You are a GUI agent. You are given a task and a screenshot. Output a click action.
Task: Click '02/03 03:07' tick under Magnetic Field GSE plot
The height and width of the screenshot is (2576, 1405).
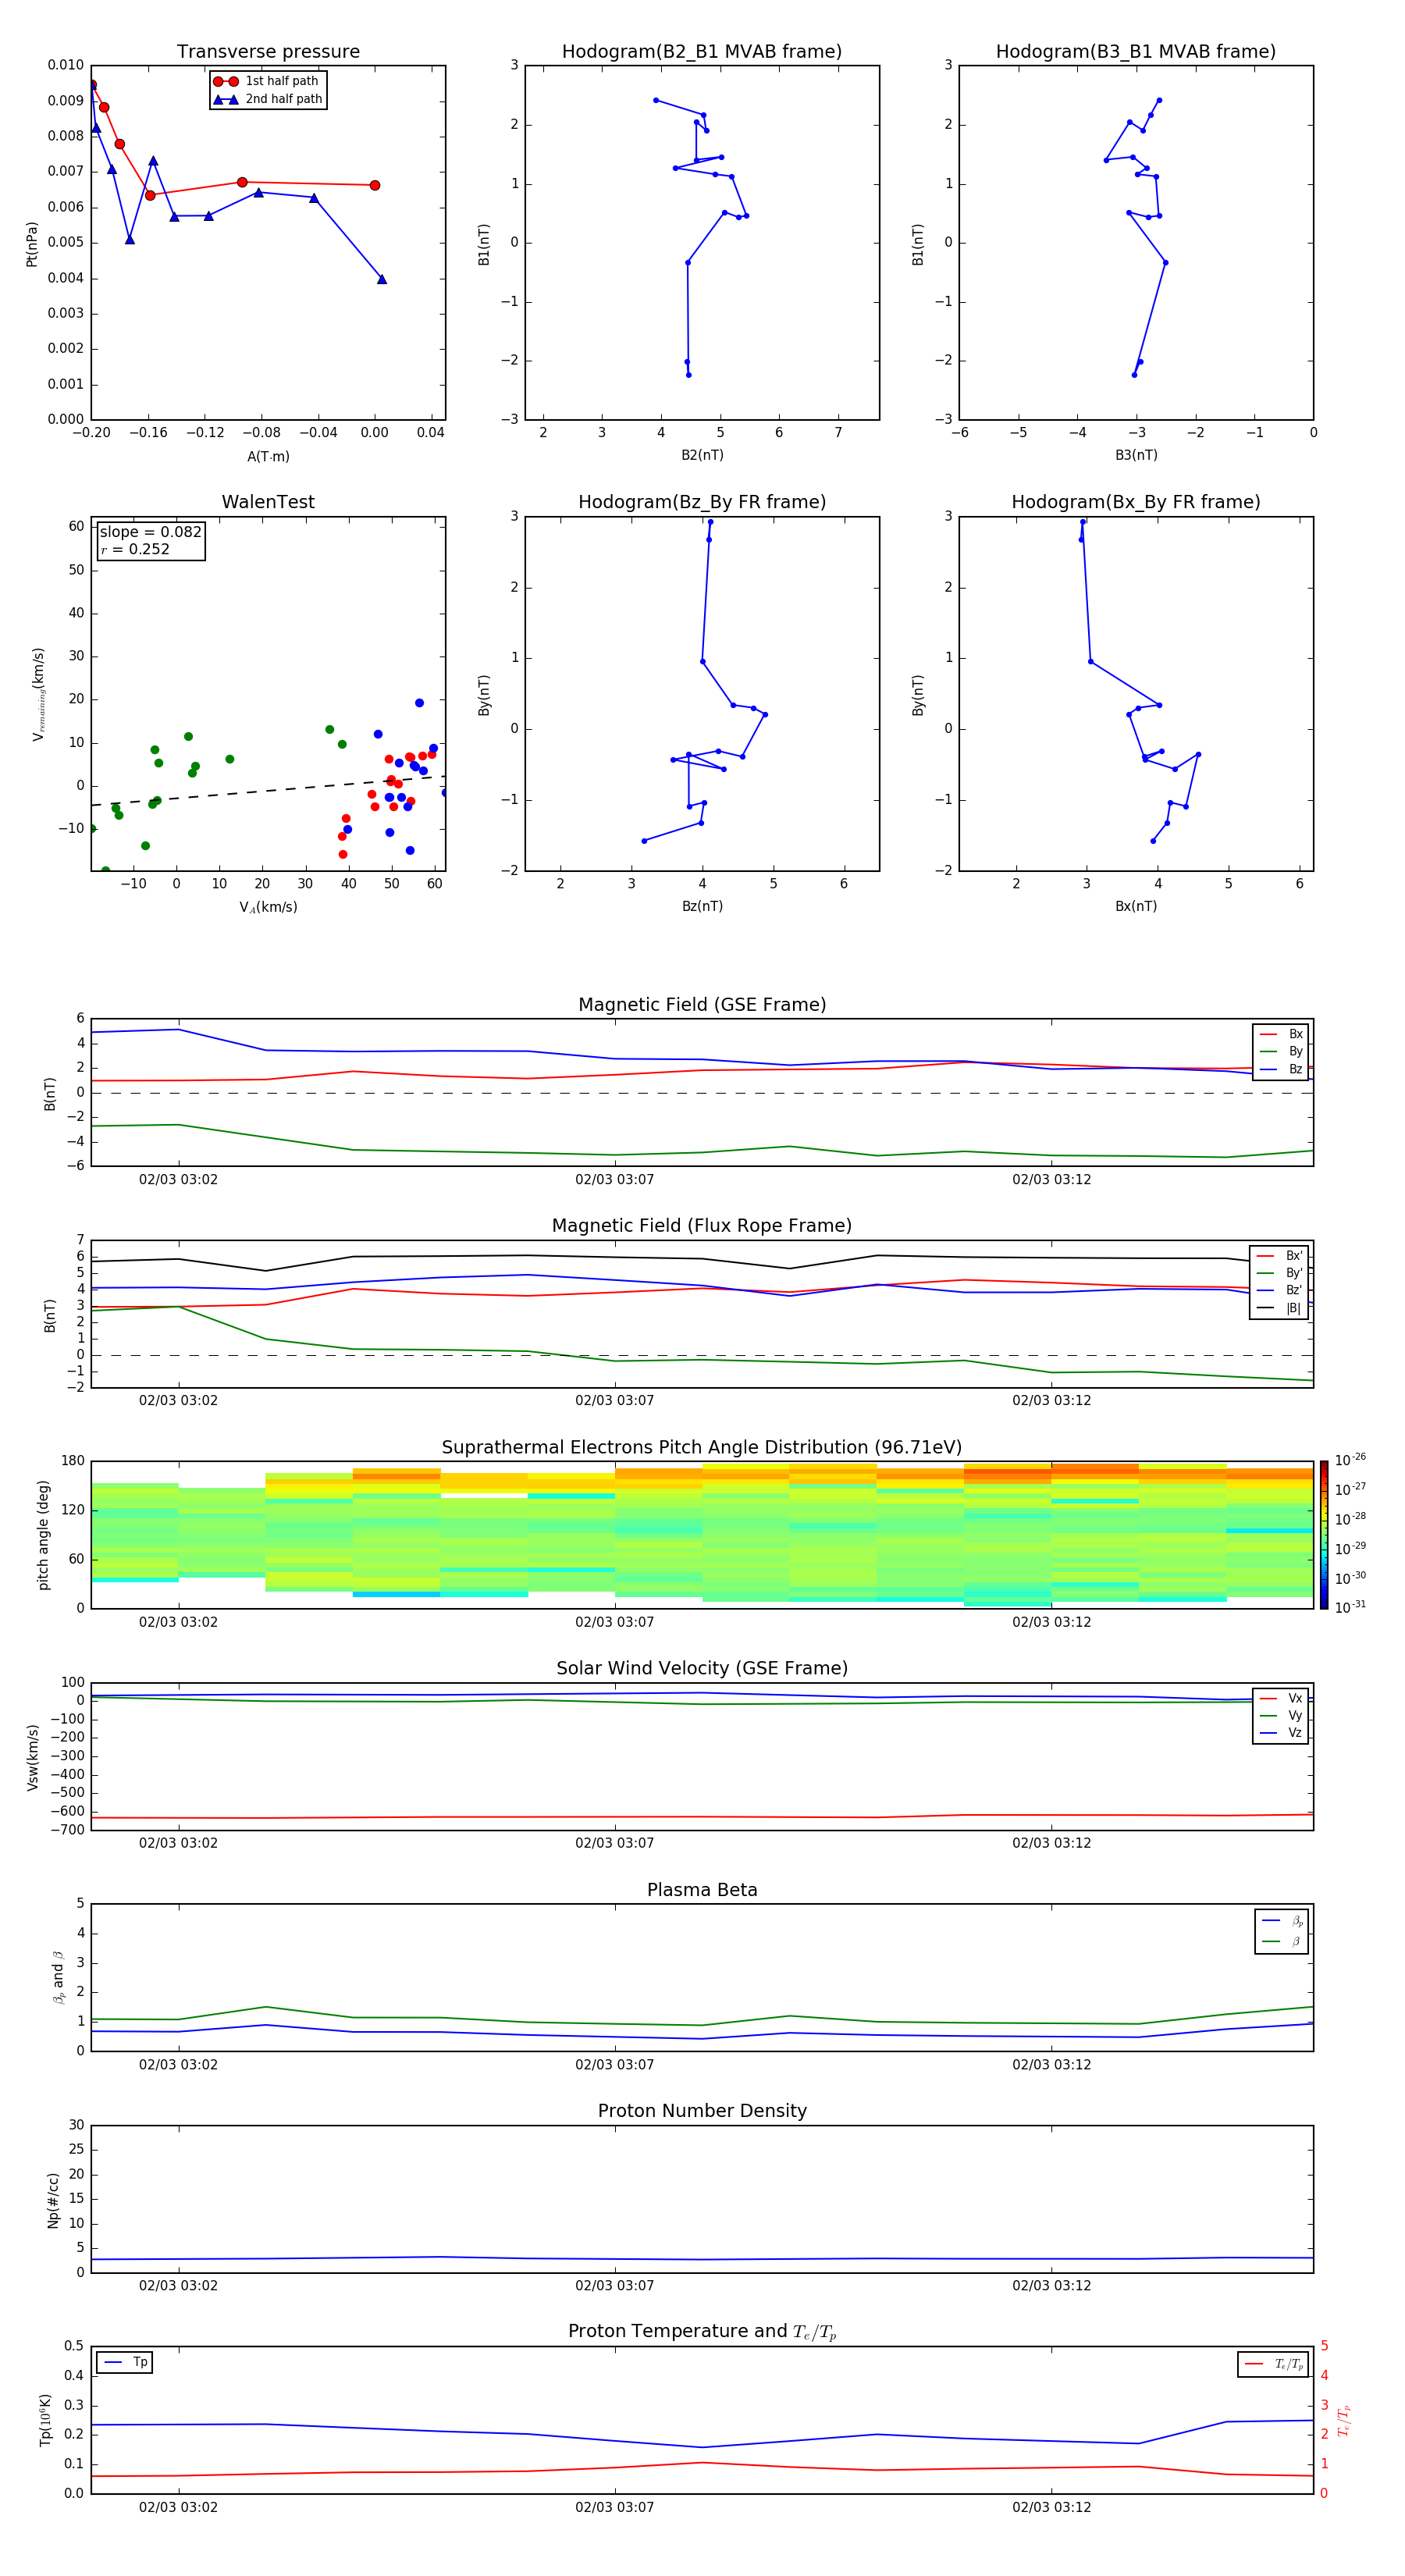click(x=614, y=1180)
